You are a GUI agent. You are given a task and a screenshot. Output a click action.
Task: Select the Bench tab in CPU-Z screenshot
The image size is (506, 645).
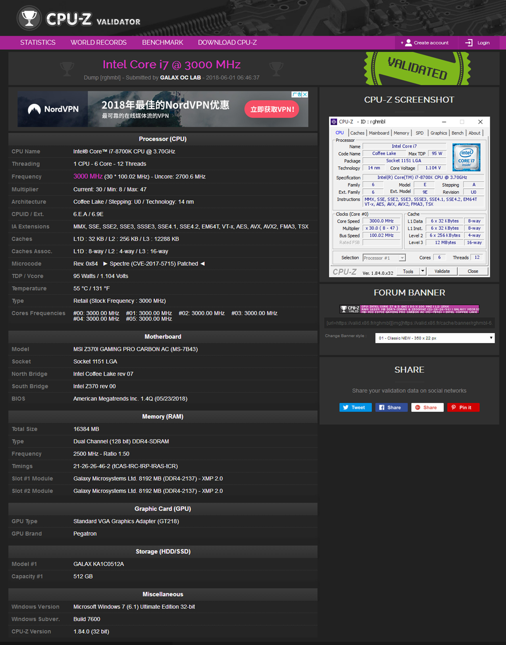pos(458,133)
